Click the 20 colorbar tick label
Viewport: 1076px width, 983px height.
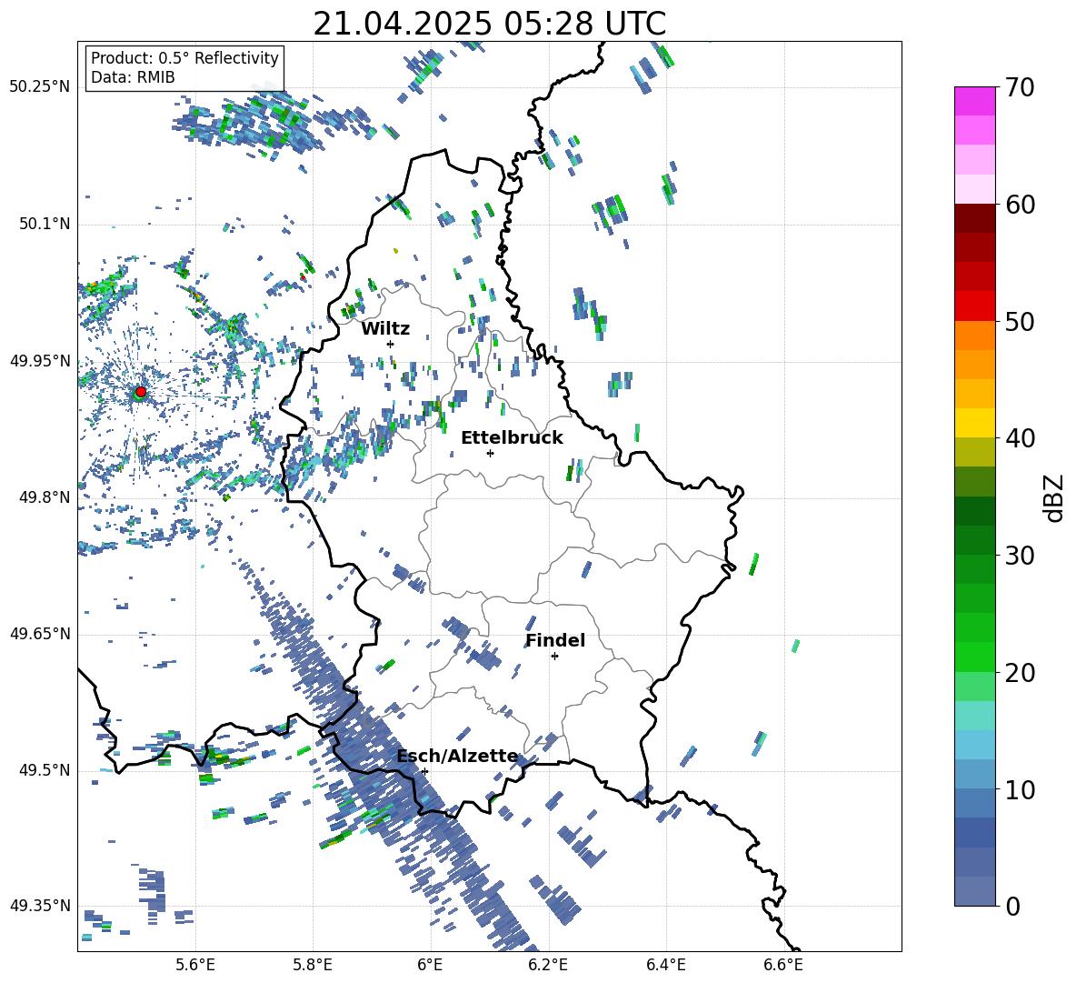[1020, 673]
